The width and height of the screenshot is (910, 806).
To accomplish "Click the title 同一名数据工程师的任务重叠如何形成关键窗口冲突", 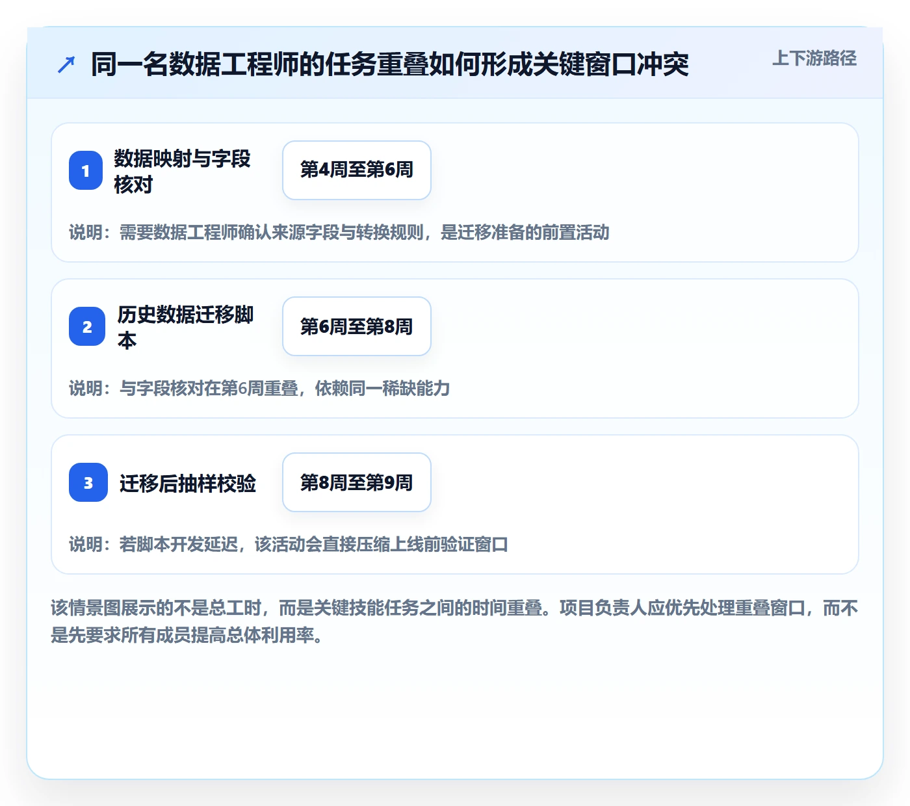I will tap(389, 64).
